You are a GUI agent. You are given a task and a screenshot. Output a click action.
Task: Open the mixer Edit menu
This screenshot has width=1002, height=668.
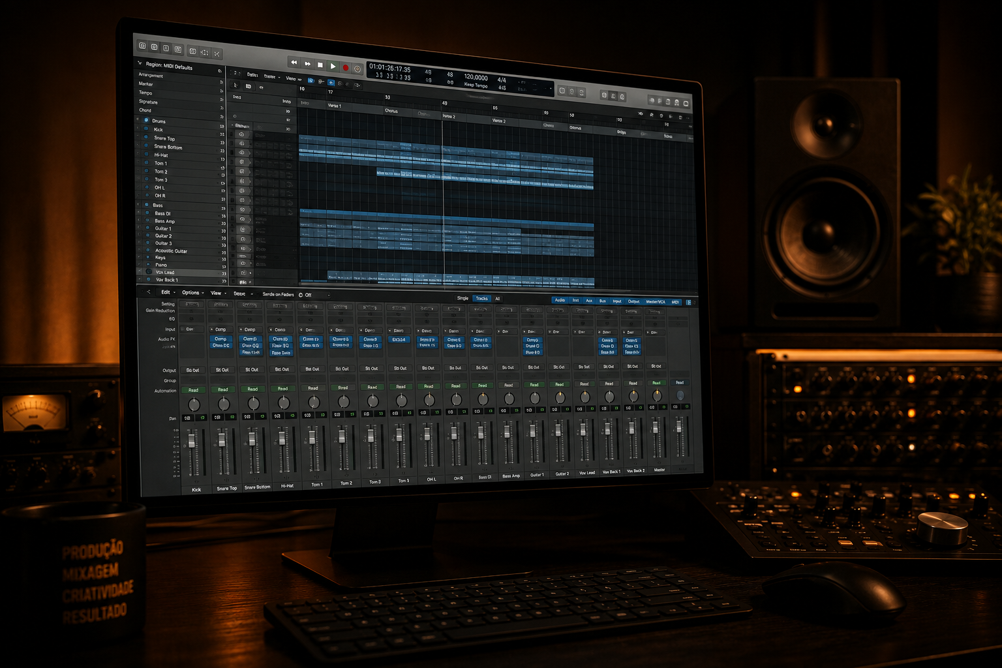(168, 292)
